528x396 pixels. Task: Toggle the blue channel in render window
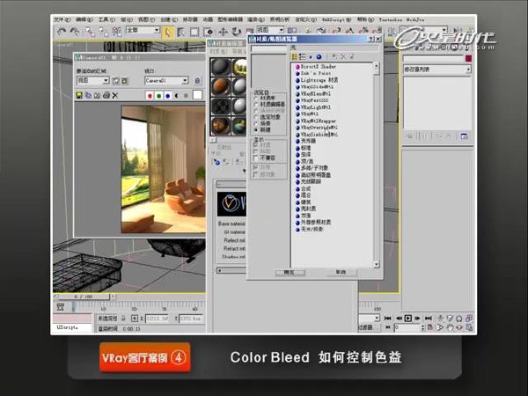click(168, 96)
